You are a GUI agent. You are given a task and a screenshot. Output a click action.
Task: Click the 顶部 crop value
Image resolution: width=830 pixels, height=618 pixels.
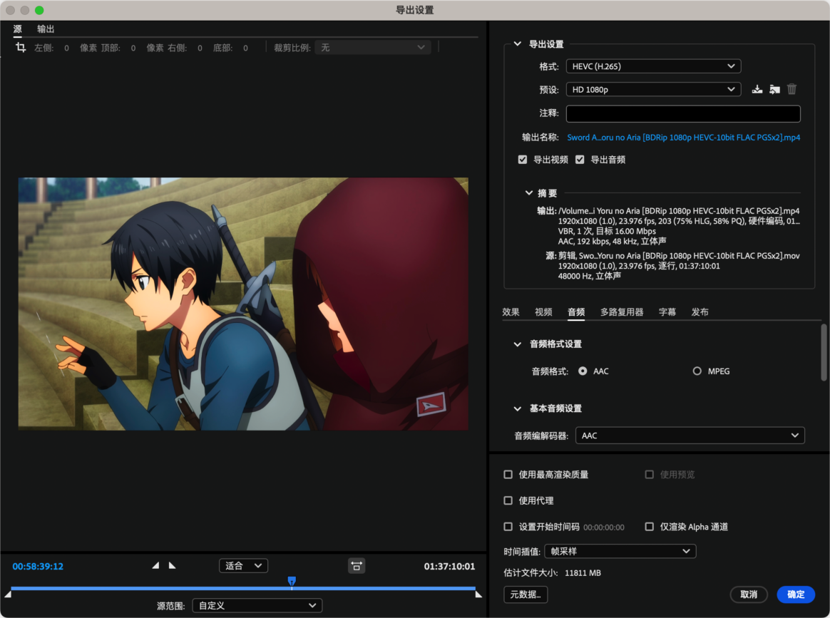(133, 48)
